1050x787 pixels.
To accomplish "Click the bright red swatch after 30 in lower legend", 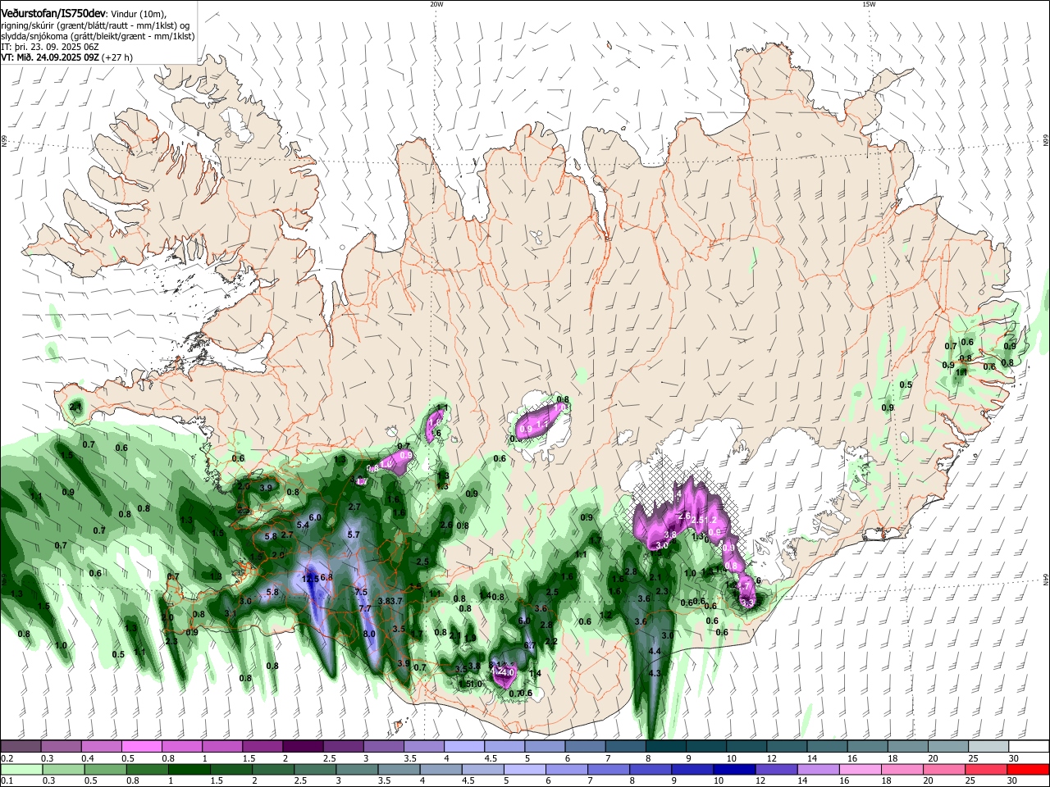I will (x=1028, y=769).
